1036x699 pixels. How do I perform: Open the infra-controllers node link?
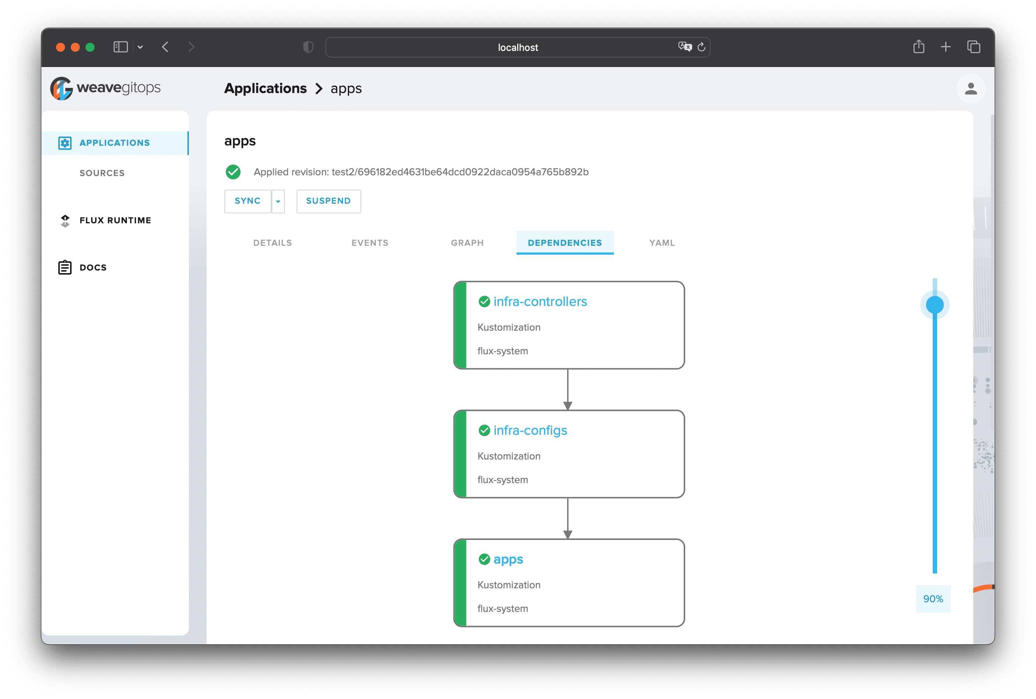click(x=540, y=302)
